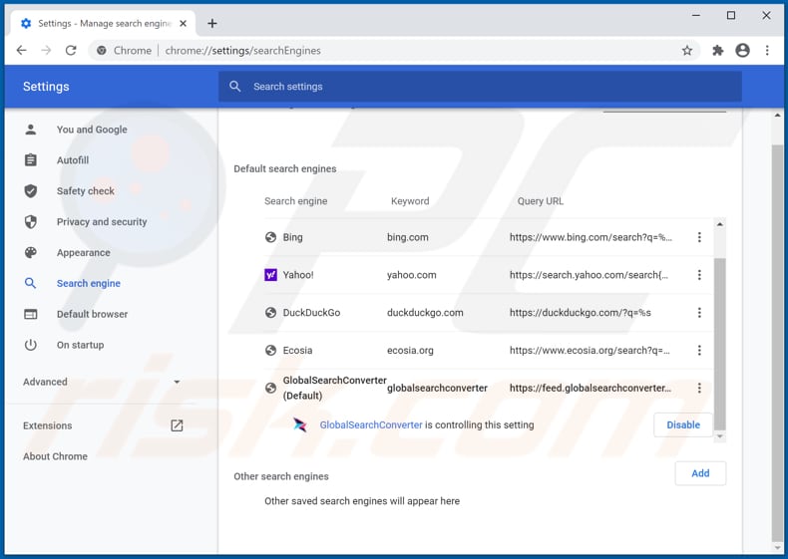Click the site info icon in address bar
Screen dimensions: 788x559
102,50
